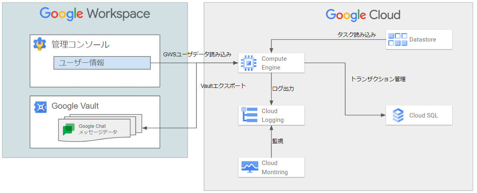Viewport: 477px width, 193px height.
Task: Click the タスク読み込み label
Action: 356,35
